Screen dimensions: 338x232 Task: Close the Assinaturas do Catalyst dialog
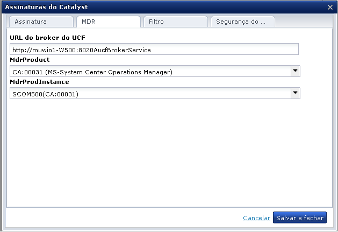(x=330, y=8)
